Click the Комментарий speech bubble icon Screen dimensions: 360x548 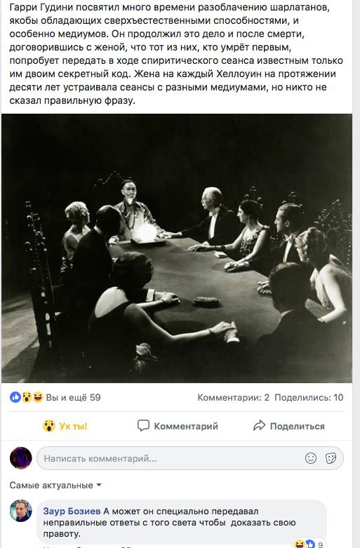(143, 426)
